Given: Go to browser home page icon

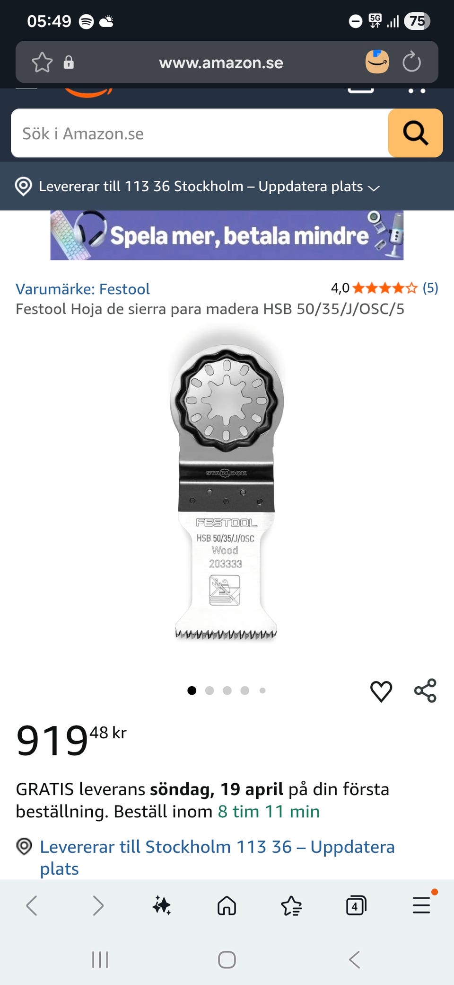Looking at the screenshot, I should pyautogui.click(x=227, y=905).
